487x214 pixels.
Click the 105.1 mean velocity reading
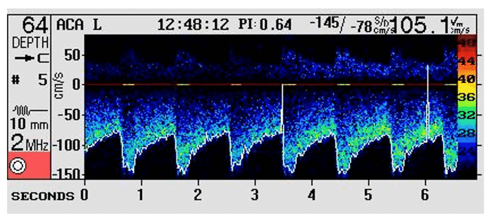coord(421,25)
